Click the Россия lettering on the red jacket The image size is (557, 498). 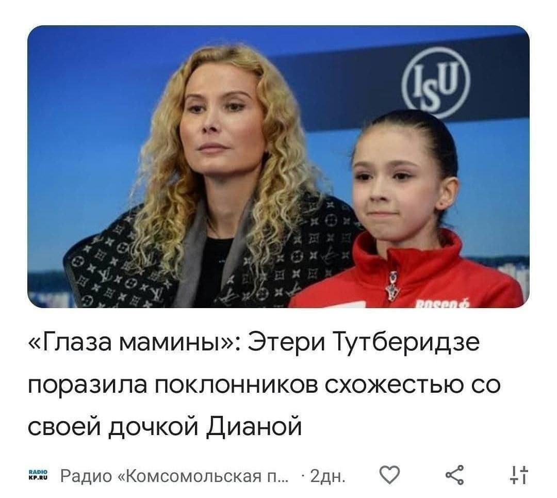[443, 304]
